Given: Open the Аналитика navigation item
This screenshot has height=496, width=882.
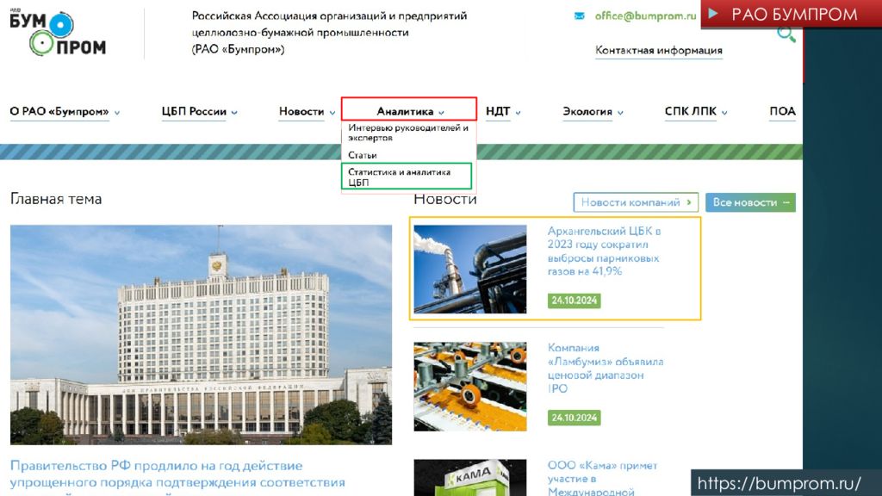Looking at the screenshot, I should [405, 111].
